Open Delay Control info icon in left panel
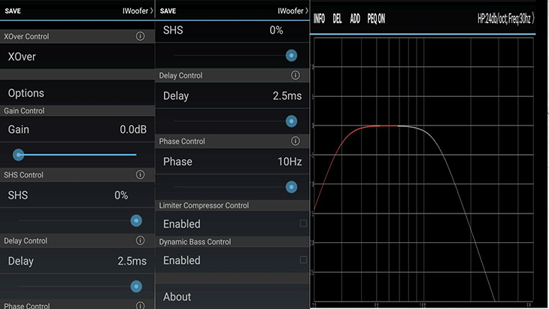This screenshot has width=549, height=309. (140, 241)
